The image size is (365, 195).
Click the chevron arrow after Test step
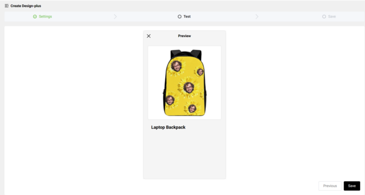(257, 16)
